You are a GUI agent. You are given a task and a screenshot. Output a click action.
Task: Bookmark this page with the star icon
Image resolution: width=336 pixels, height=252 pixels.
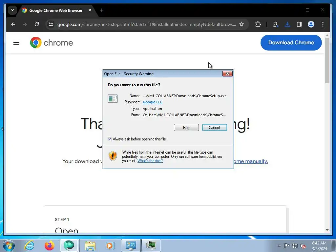point(241,24)
